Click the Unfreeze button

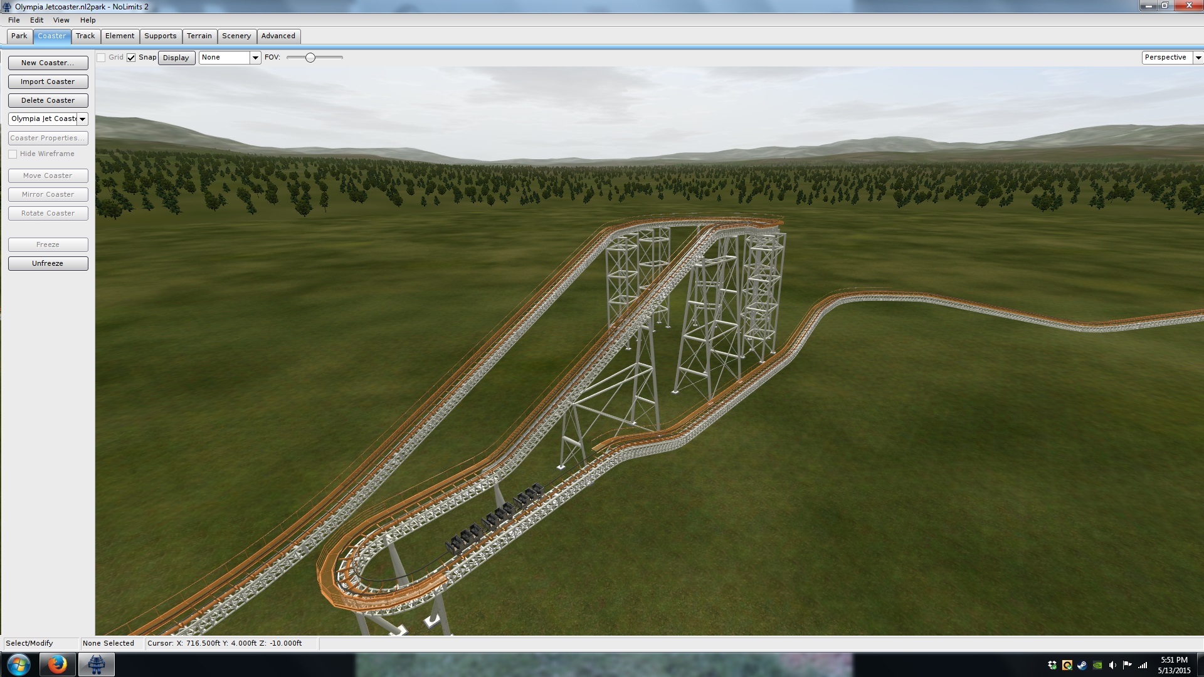coord(48,263)
